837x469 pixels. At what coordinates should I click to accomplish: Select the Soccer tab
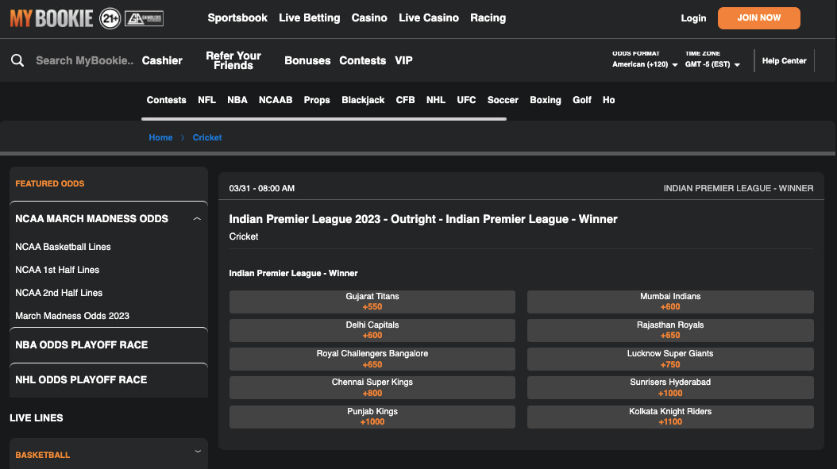tap(503, 100)
